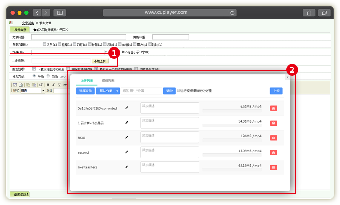The height and width of the screenshot is (205, 340).
Task: Check the 头条[h] attribute box
Action: pyautogui.click(x=44, y=44)
